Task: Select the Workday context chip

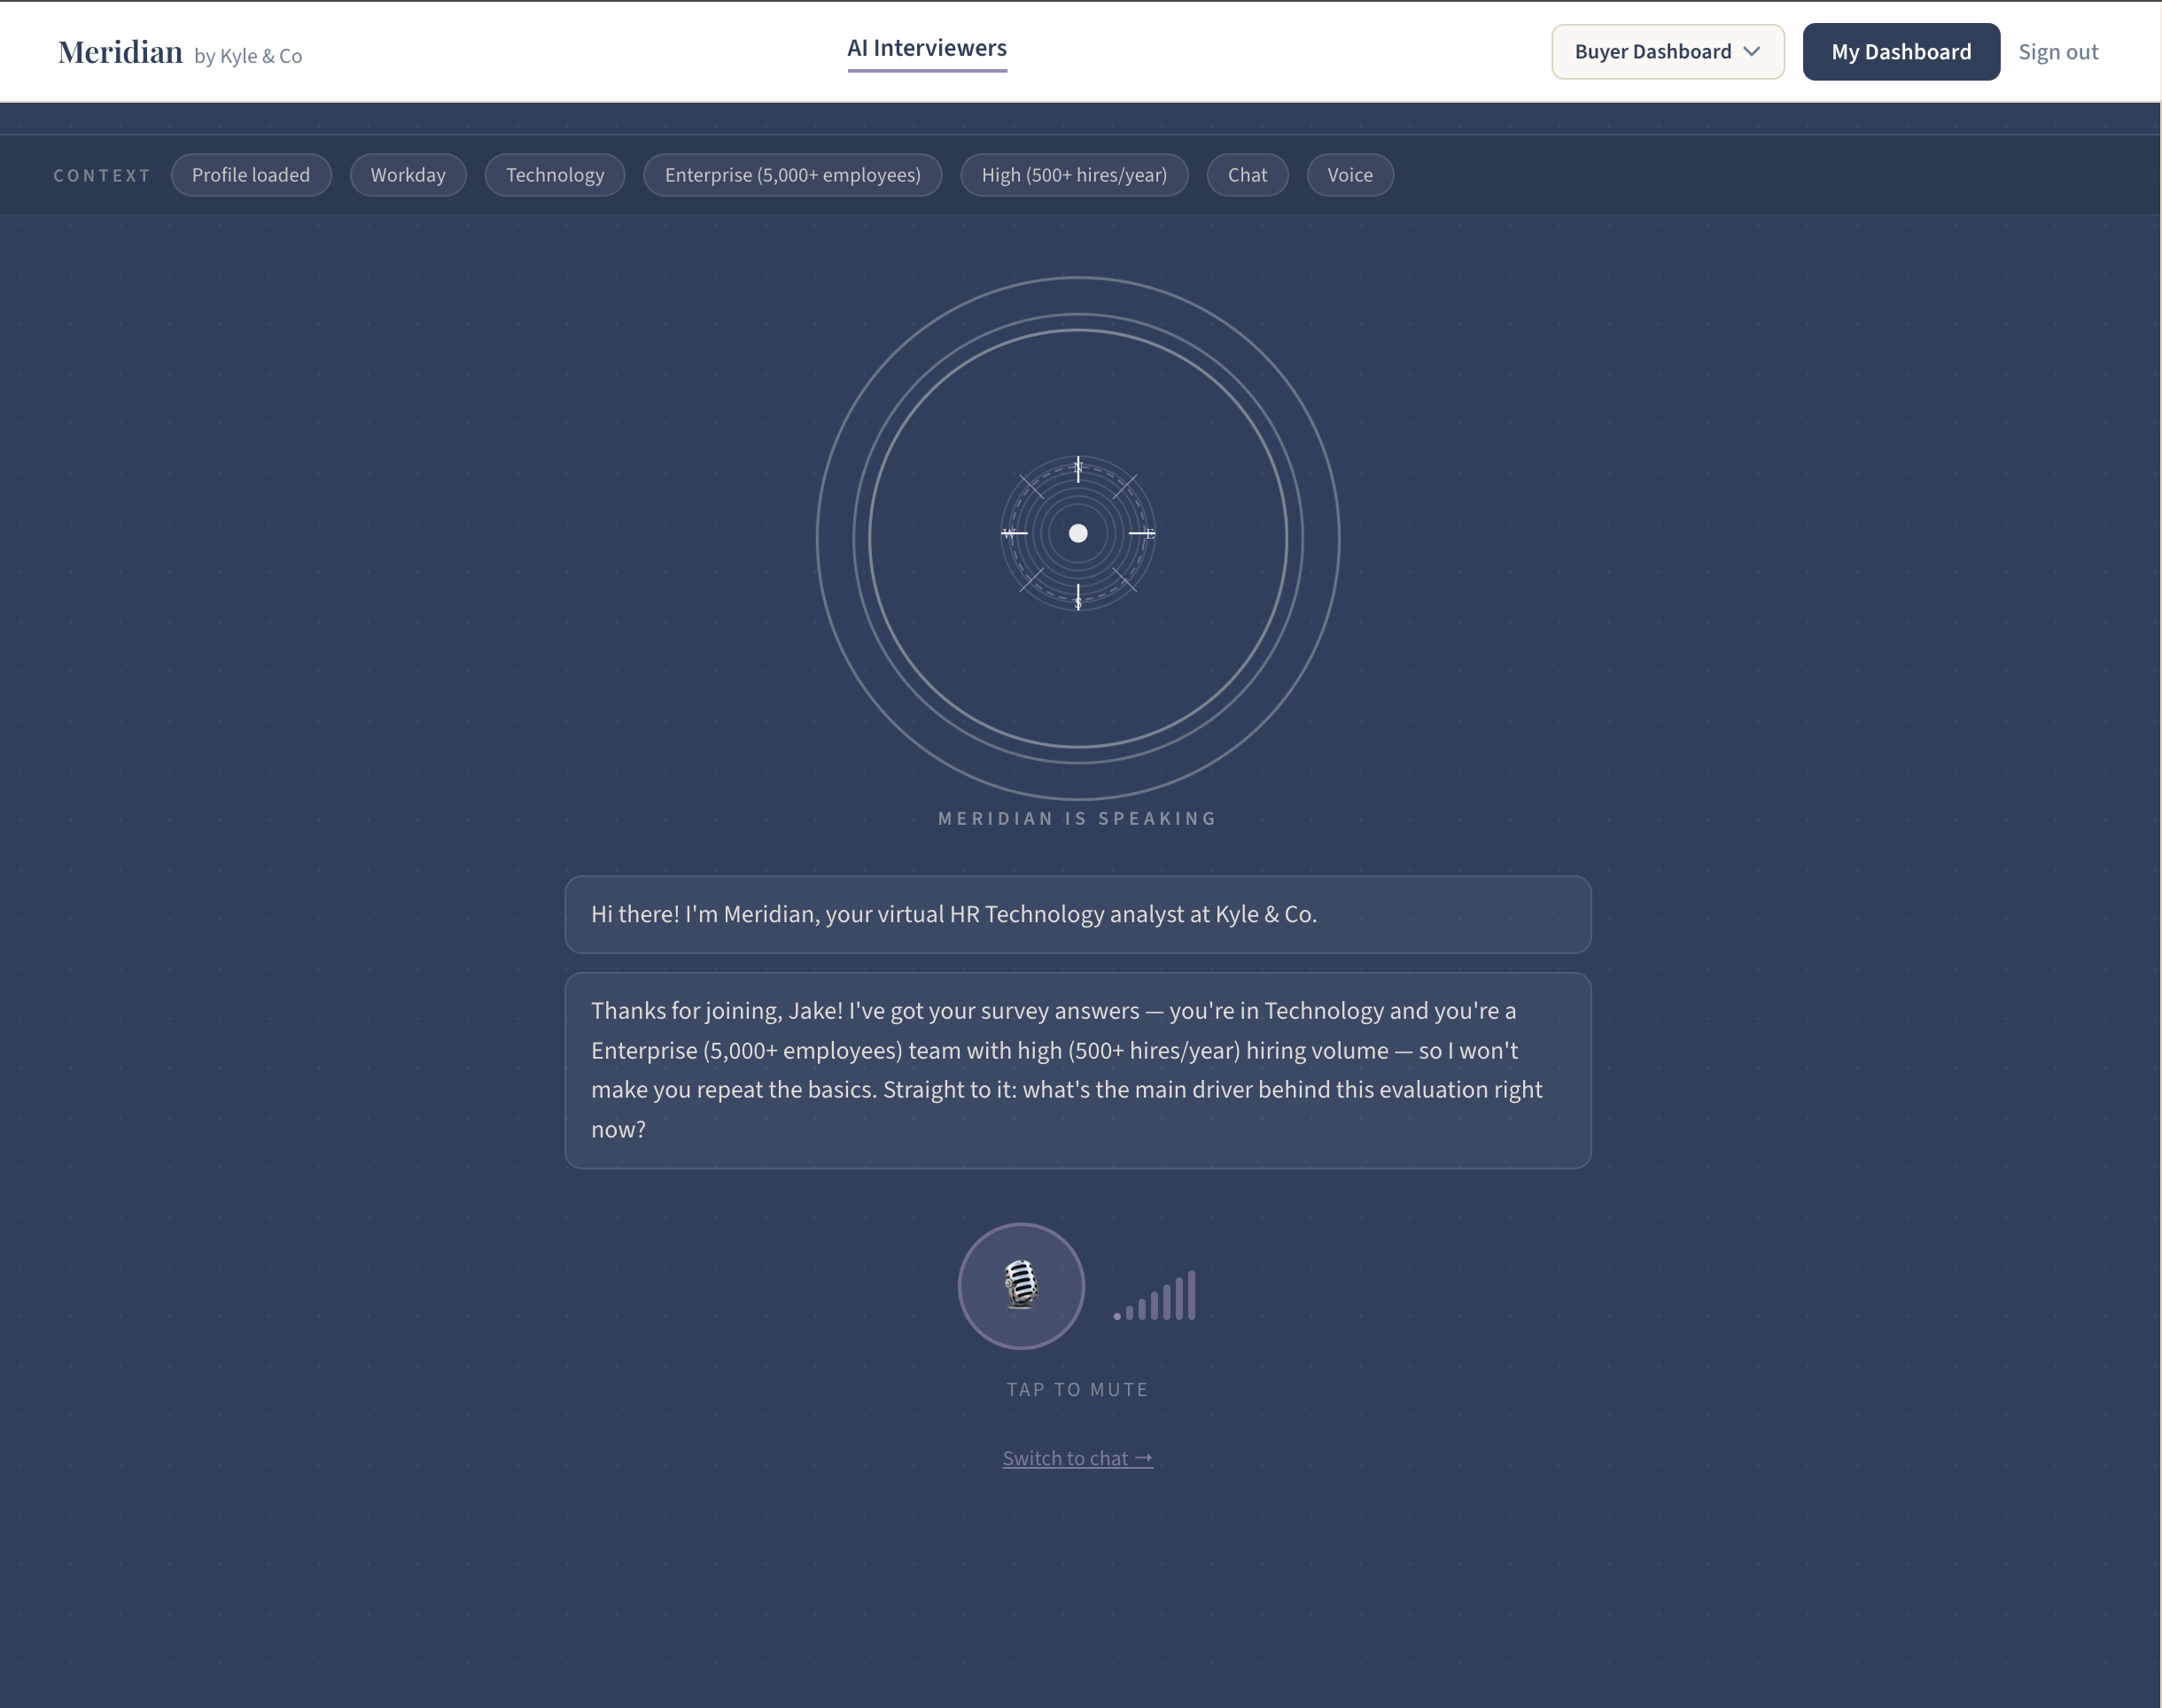Action: click(x=408, y=175)
